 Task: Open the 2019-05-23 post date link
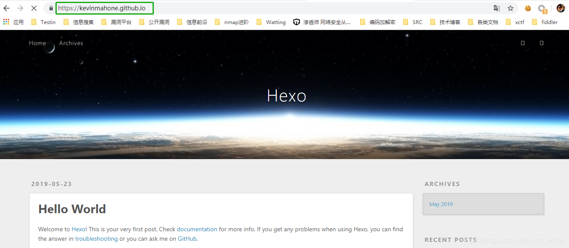tap(52, 184)
